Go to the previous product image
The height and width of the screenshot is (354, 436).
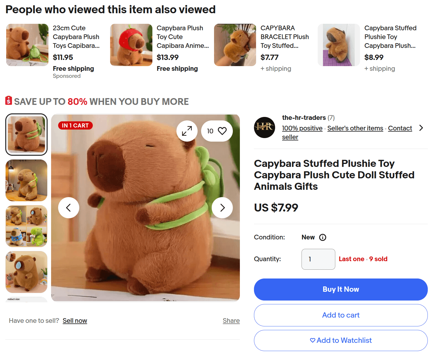click(69, 208)
